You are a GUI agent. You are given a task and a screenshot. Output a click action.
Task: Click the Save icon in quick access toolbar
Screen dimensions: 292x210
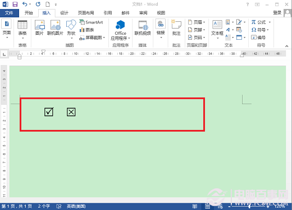click(x=15, y=4)
